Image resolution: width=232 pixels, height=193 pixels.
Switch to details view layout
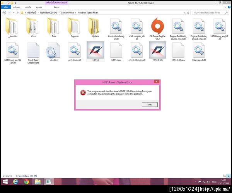pyautogui.click(x=224, y=176)
